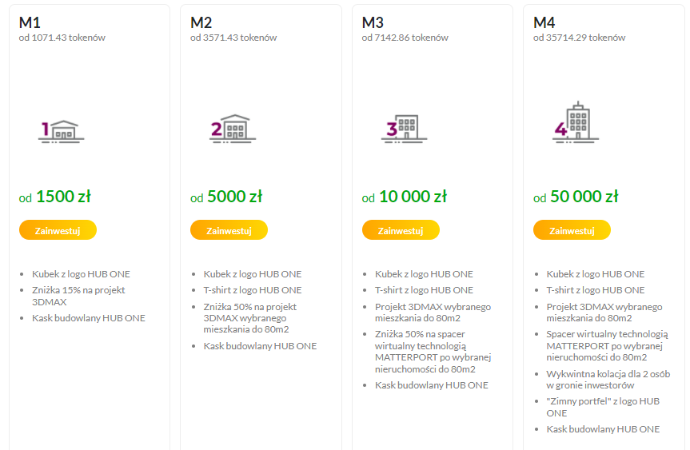Click the M2 two-storey building icon
This screenshot has height=450, width=690.
pos(233,129)
